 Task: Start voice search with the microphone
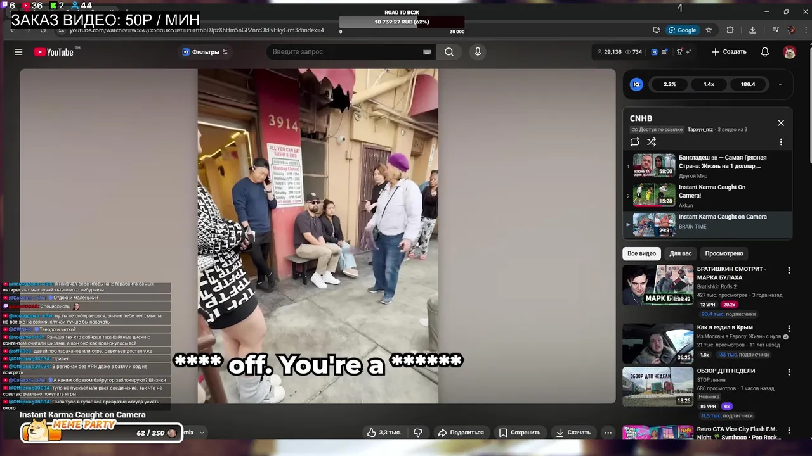click(x=478, y=52)
